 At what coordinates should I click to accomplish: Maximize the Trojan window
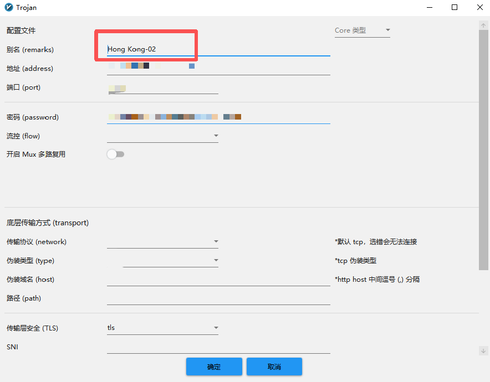pos(455,8)
